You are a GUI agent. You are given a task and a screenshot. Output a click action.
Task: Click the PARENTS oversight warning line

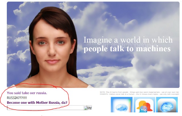click(139, 94)
